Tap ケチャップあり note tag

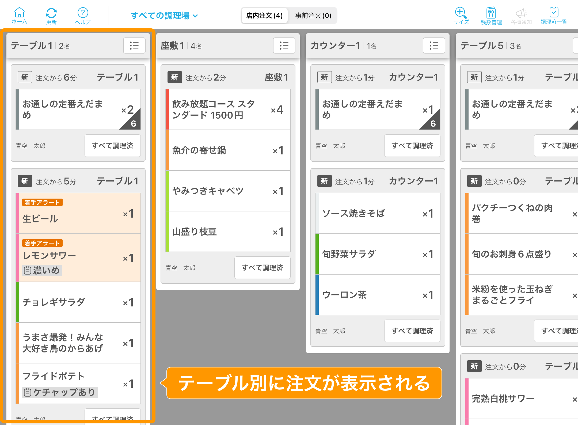60,392
